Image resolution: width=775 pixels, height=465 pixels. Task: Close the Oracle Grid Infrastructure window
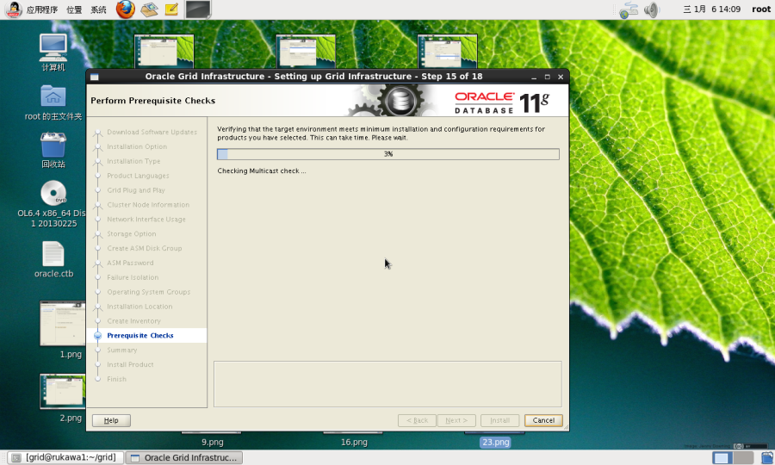click(x=561, y=77)
